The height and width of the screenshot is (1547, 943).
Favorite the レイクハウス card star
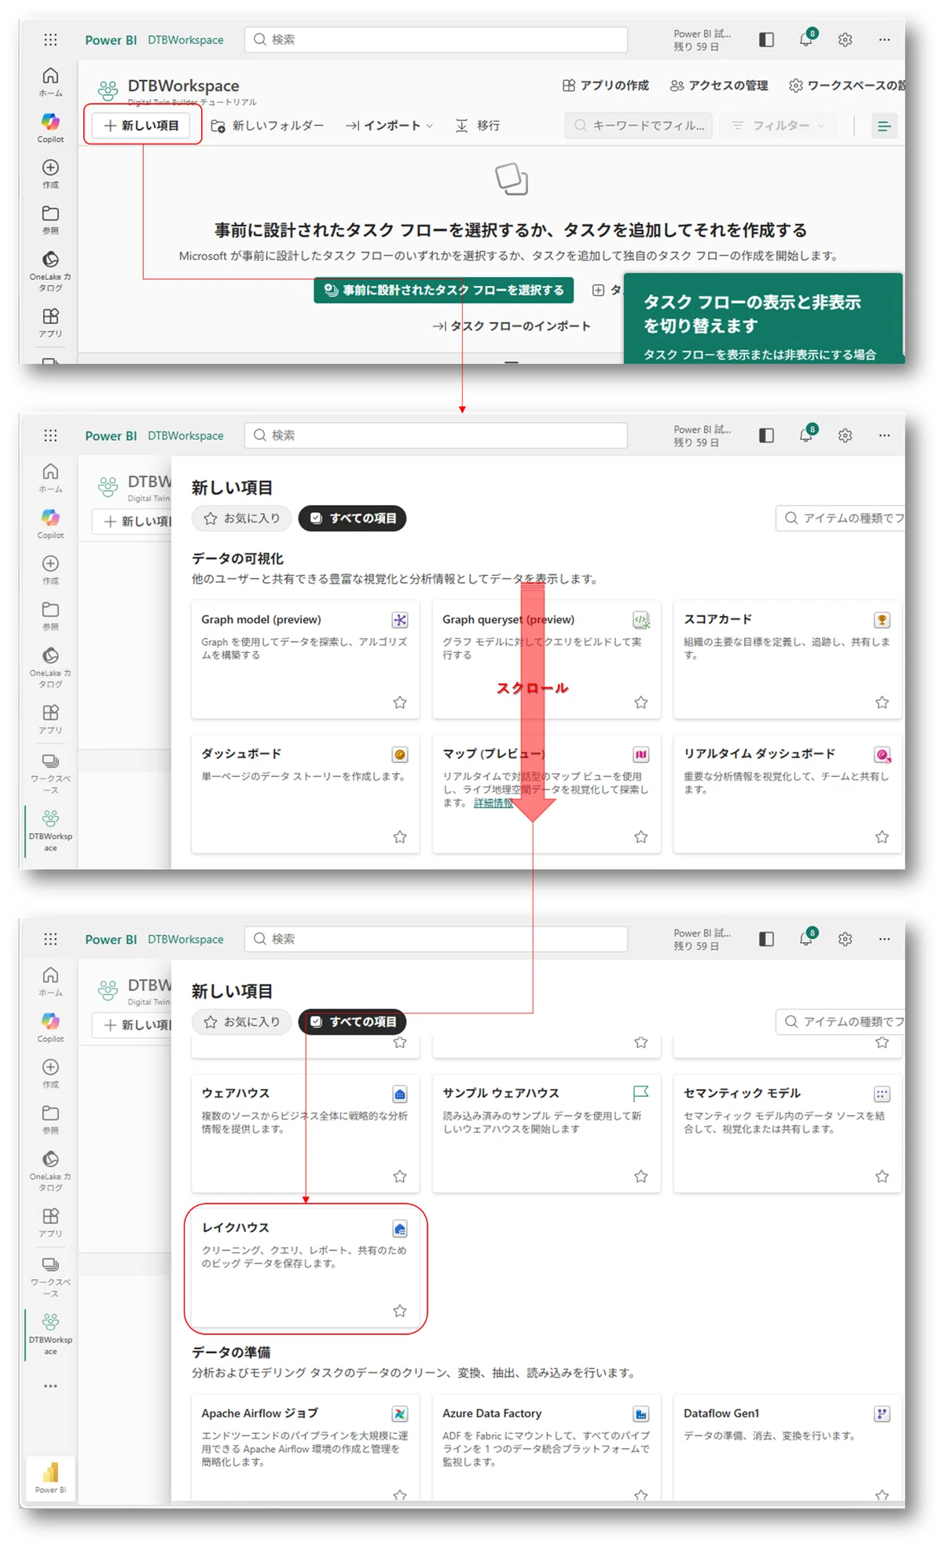400,1311
